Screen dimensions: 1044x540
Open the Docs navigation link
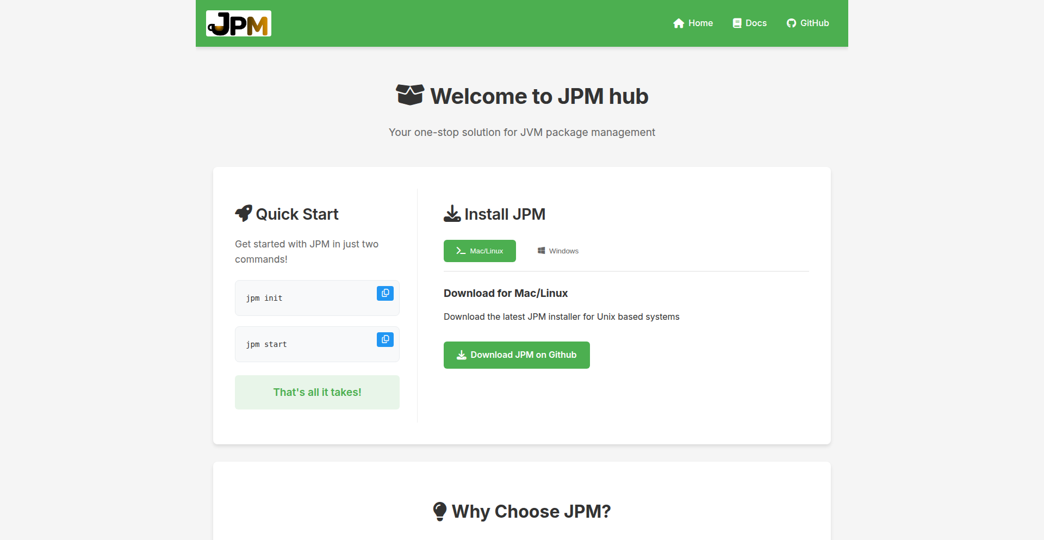tap(749, 23)
